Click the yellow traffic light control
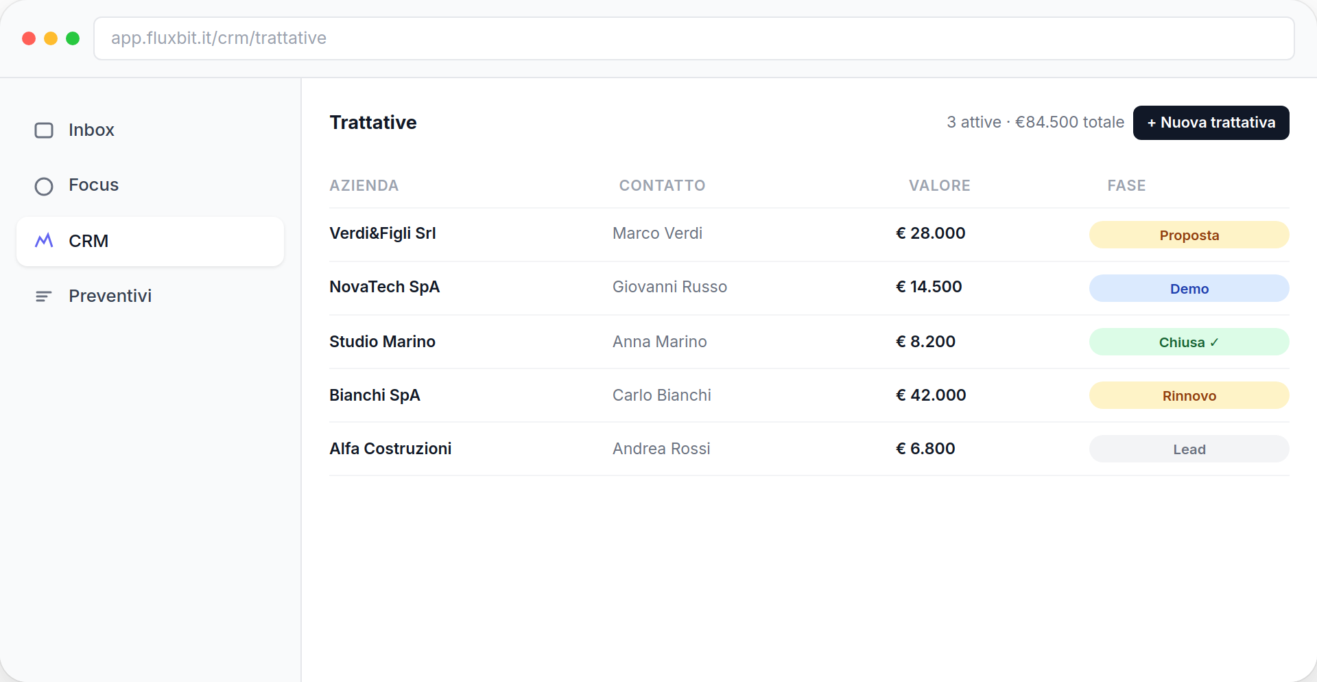 point(51,38)
